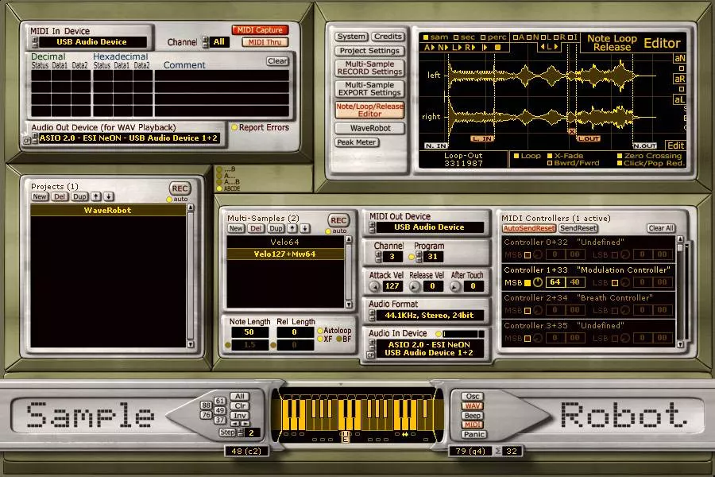Click AutoSendReset in MIDI Controllers
The image size is (715, 477).
pyautogui.click(x=529, y=228)
